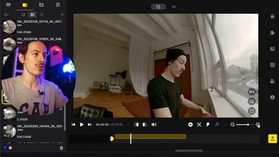Click the bottom horizontal scrollbar
Viewport: 279px width, 157px height.
189,150
